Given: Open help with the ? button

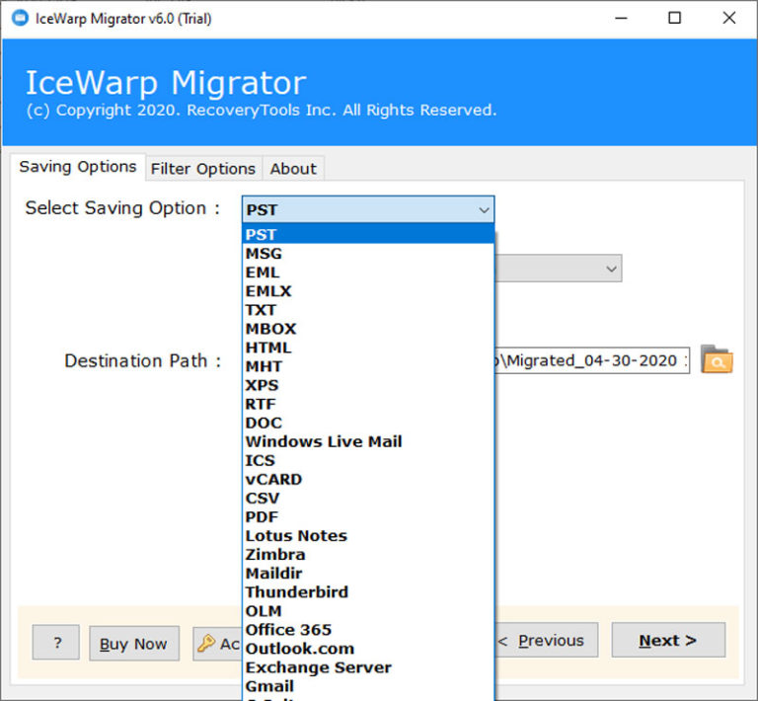Looking at the screenshot, I should (x=55, y=643).
